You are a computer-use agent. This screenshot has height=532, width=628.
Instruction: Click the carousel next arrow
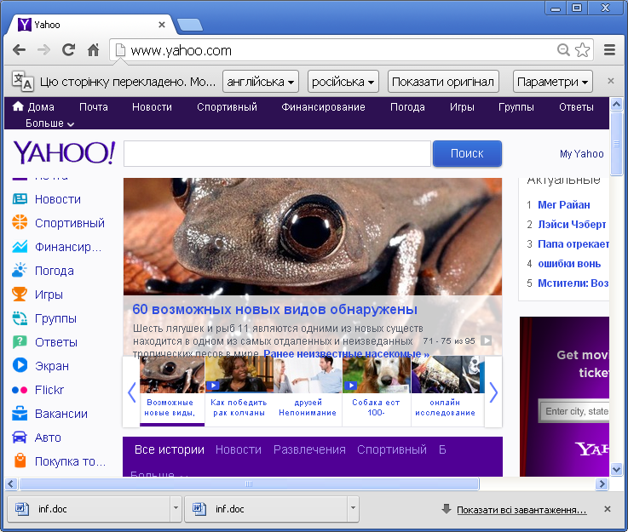(493, 392)
